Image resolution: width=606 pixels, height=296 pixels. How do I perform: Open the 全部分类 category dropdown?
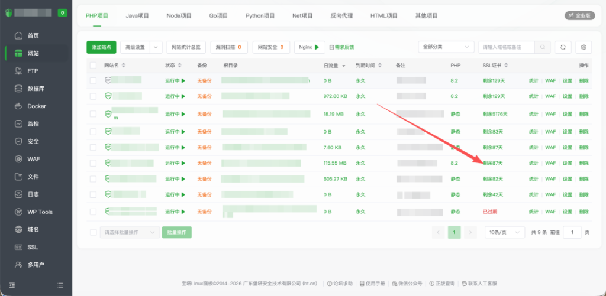pyautogui.click(x=446, y=47)
